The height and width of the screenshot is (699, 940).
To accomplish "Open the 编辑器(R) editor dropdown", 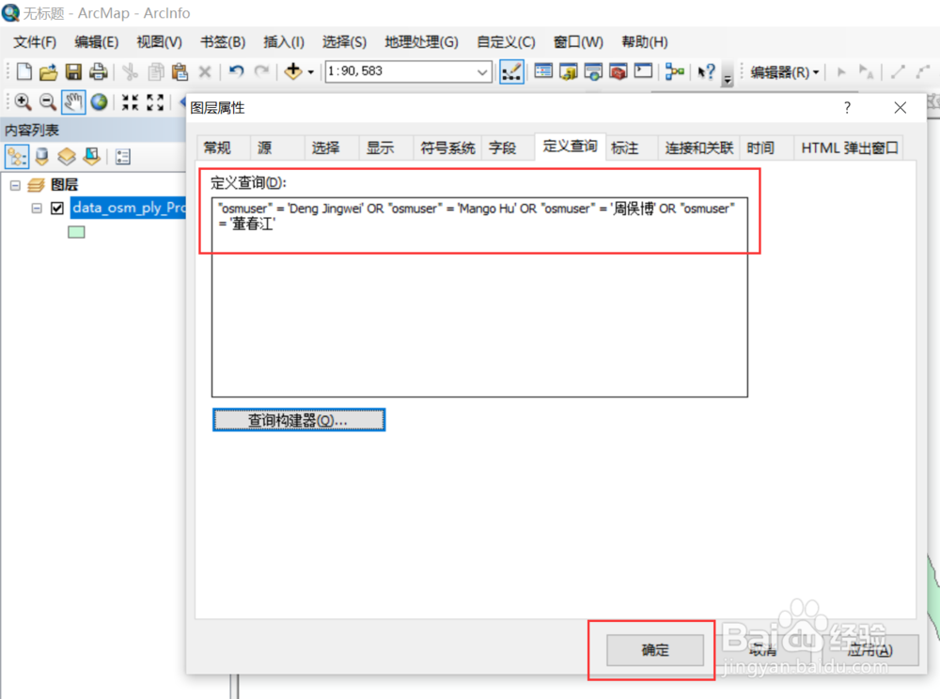I will (x=785, y=71).
